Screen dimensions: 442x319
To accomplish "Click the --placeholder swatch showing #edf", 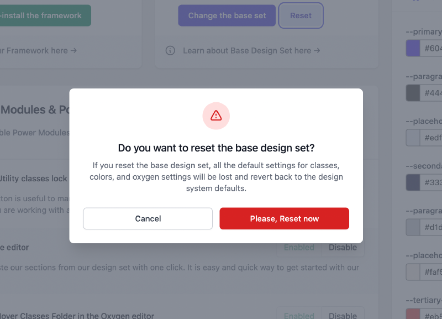I will pyautogui.click(x=413, y=137).
